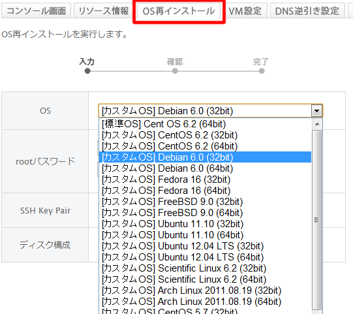Choose Scientific Linux 6.2 (64bit)

(205, 279)
